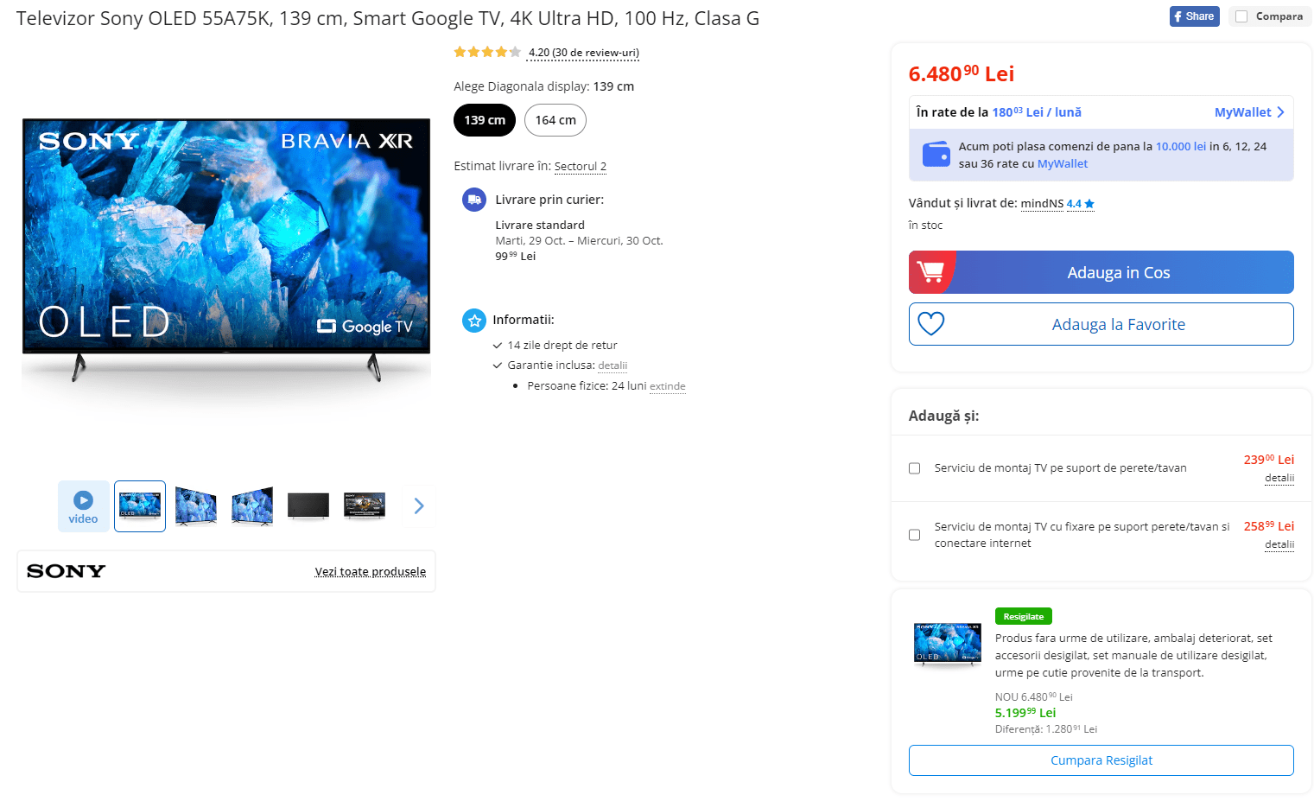Select the 139 cm display size
Viewport: 1314px width, 801px height.
[485, 120]
